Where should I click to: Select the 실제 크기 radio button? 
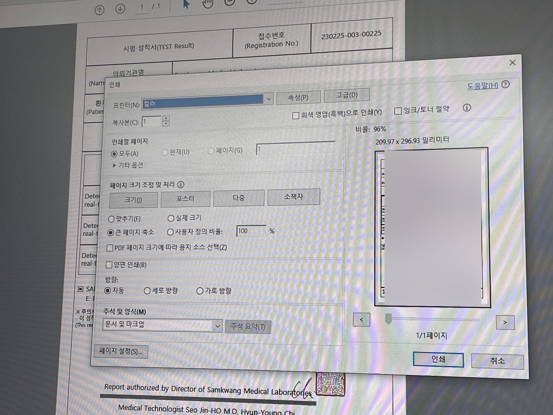[171, 218]
